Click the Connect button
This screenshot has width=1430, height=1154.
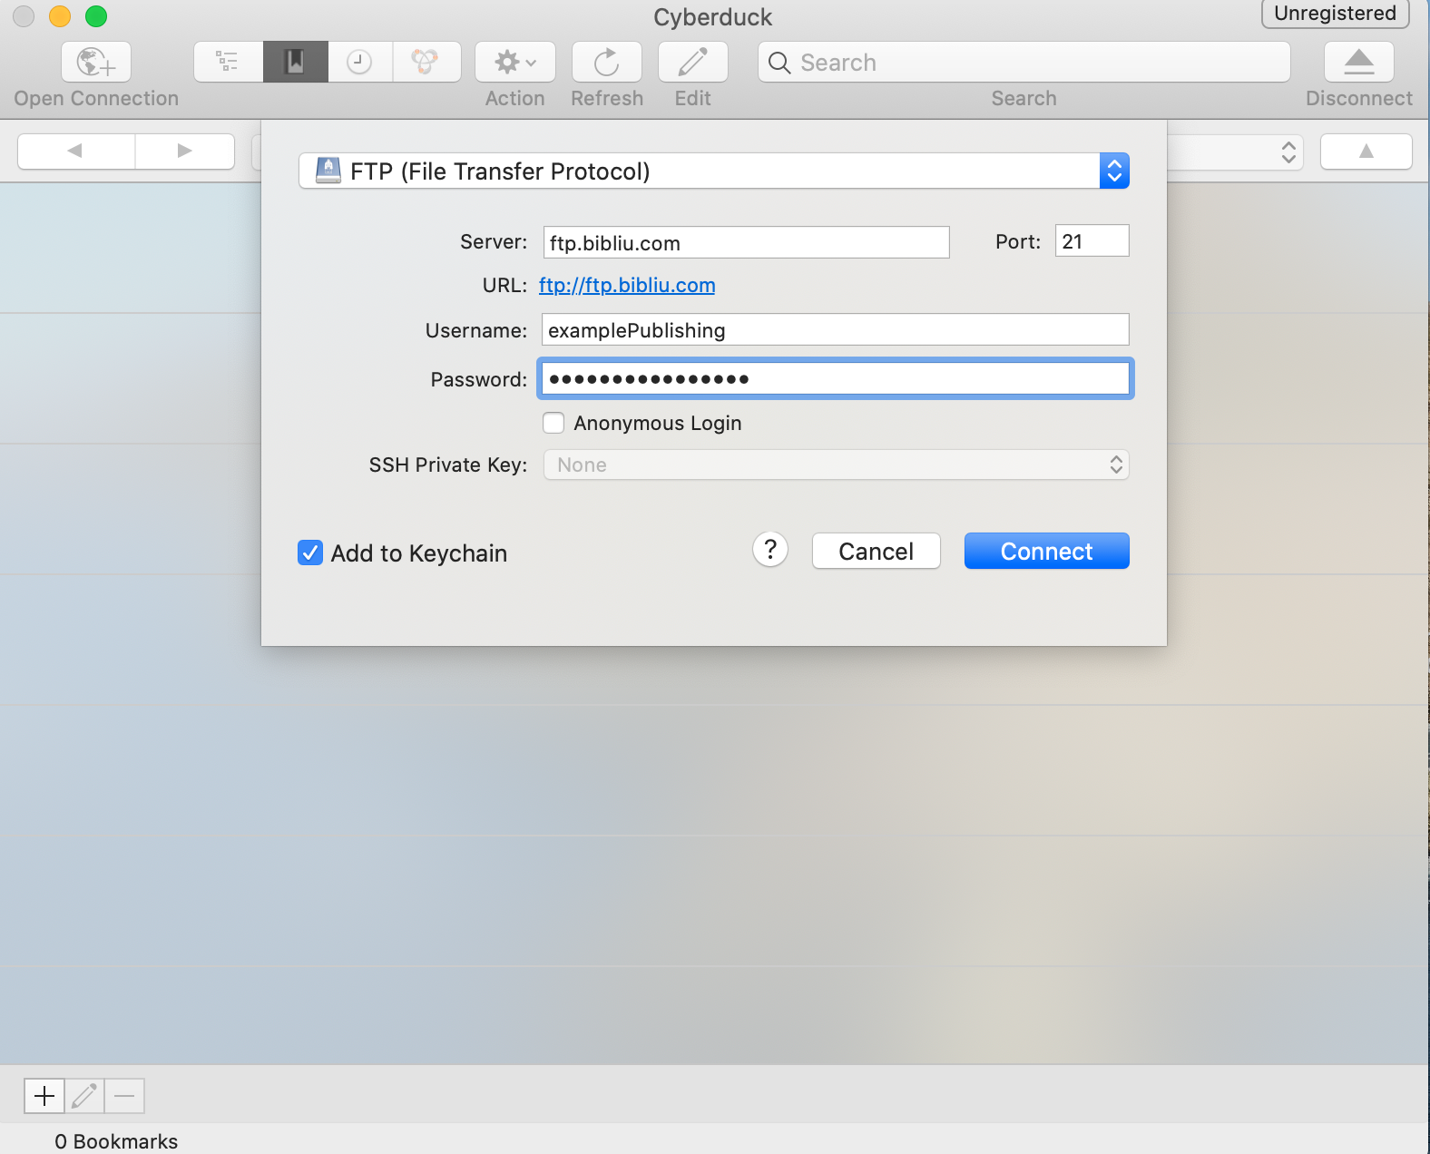[1046, 551]
